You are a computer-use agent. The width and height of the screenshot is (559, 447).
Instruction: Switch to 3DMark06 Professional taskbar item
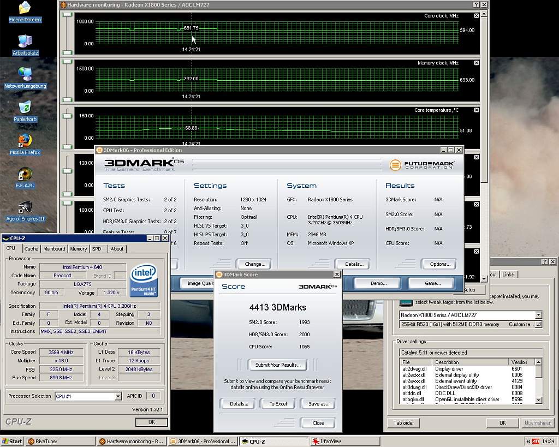click(203, 442)
